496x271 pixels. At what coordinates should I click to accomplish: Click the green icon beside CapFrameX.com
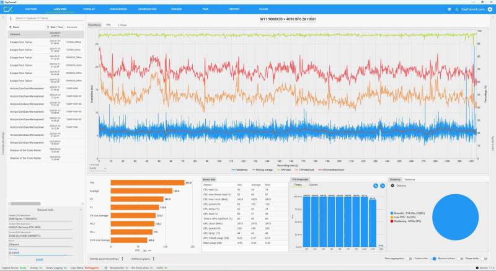point(457,9)
